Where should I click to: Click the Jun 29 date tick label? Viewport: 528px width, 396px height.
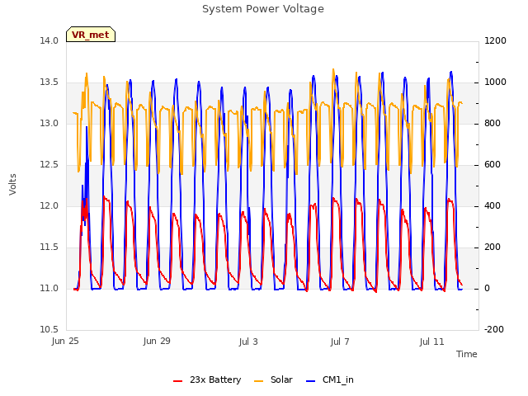click(157, 341)
